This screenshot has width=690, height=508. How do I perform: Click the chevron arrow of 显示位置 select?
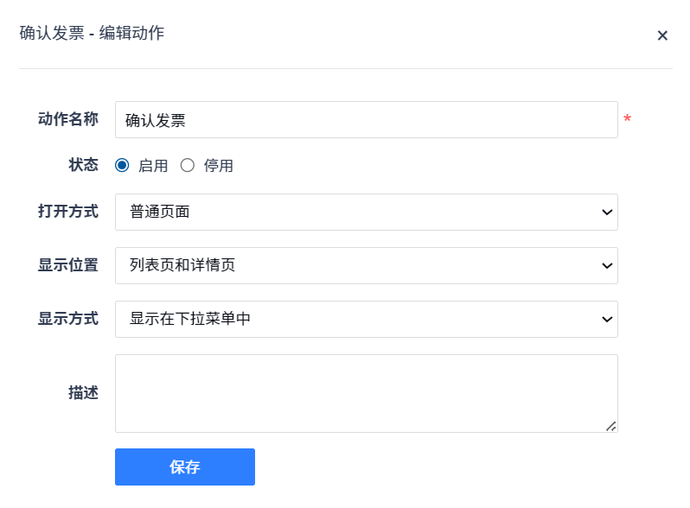[606, 266]
